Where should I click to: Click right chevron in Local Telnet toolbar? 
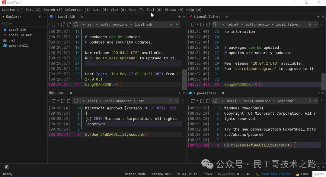pos(310,24)
